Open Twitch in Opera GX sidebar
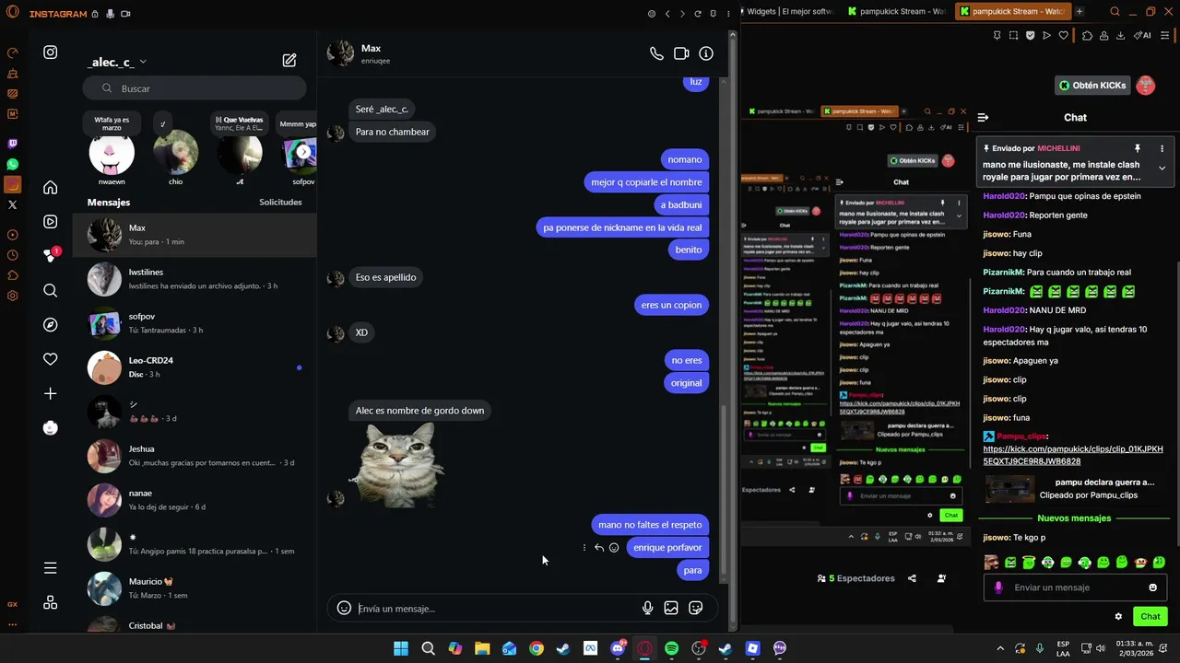The width and height of the screenshot is (1180, 663). pos(13,144)
